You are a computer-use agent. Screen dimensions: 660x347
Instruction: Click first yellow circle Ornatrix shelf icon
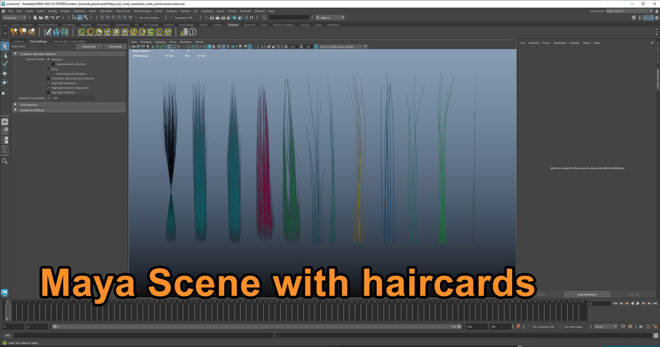(x=81, y=32)
